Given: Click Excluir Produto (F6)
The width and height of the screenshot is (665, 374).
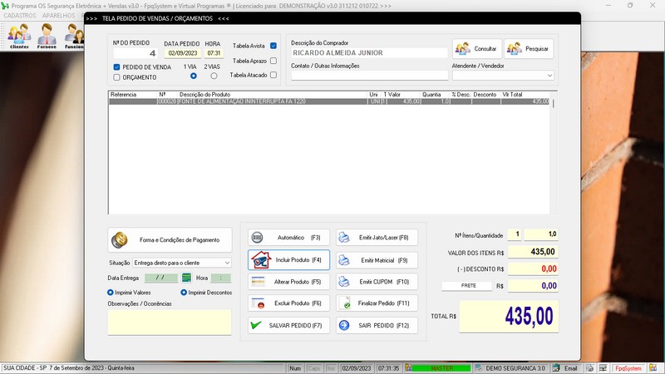Looking at the screenshot, I should click(x=288, y=303).
